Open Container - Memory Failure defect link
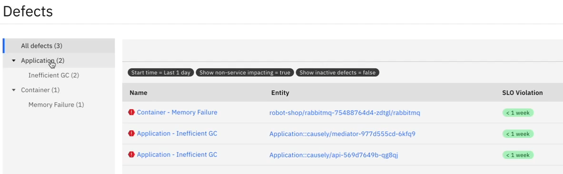The height and width of the screenshot is (174, 563). 177,112
